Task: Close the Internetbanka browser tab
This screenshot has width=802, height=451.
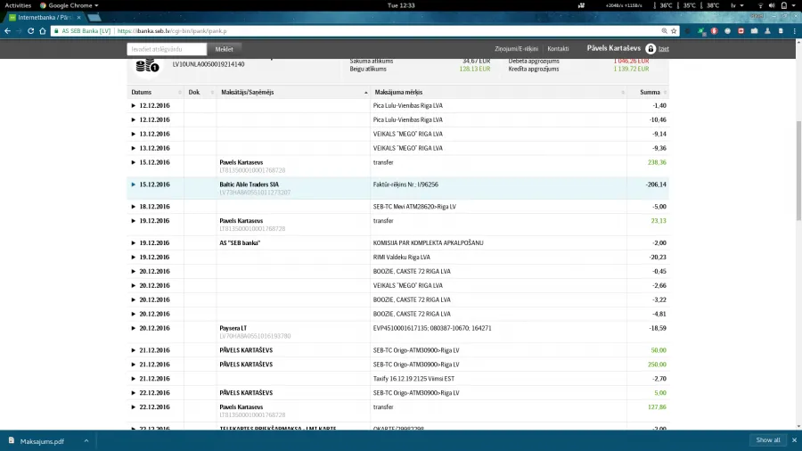Action: pos(78,18)
